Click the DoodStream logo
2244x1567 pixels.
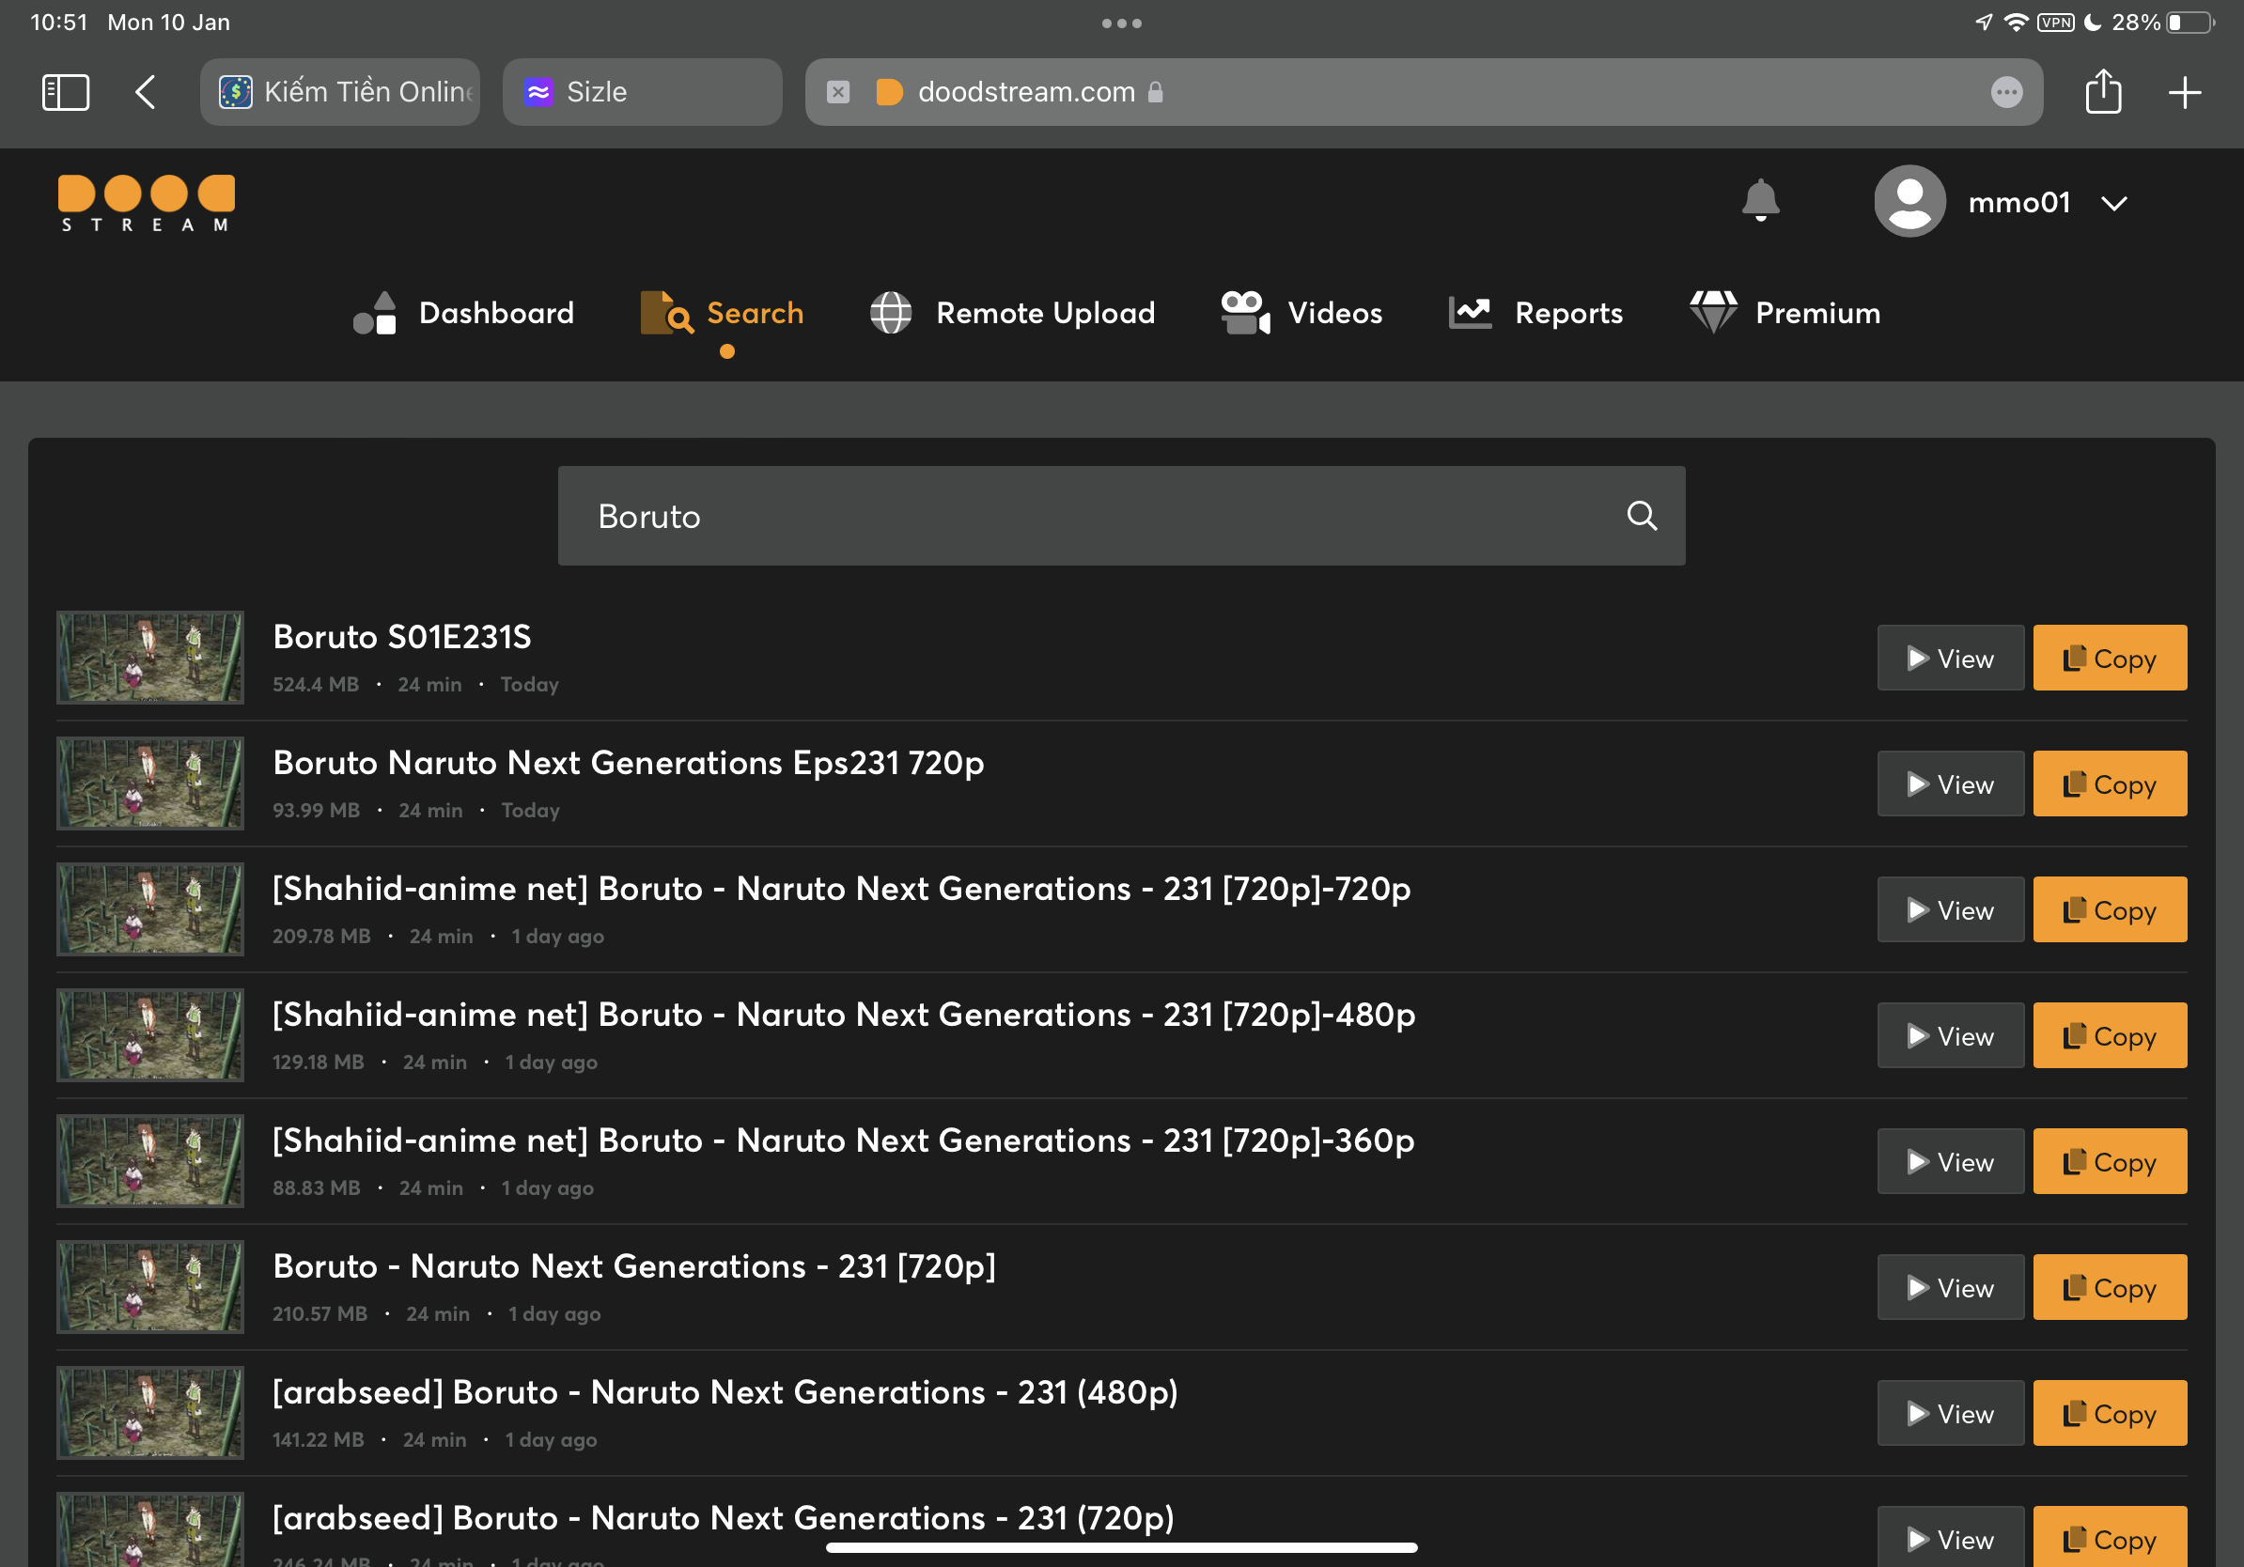[147, 203]
